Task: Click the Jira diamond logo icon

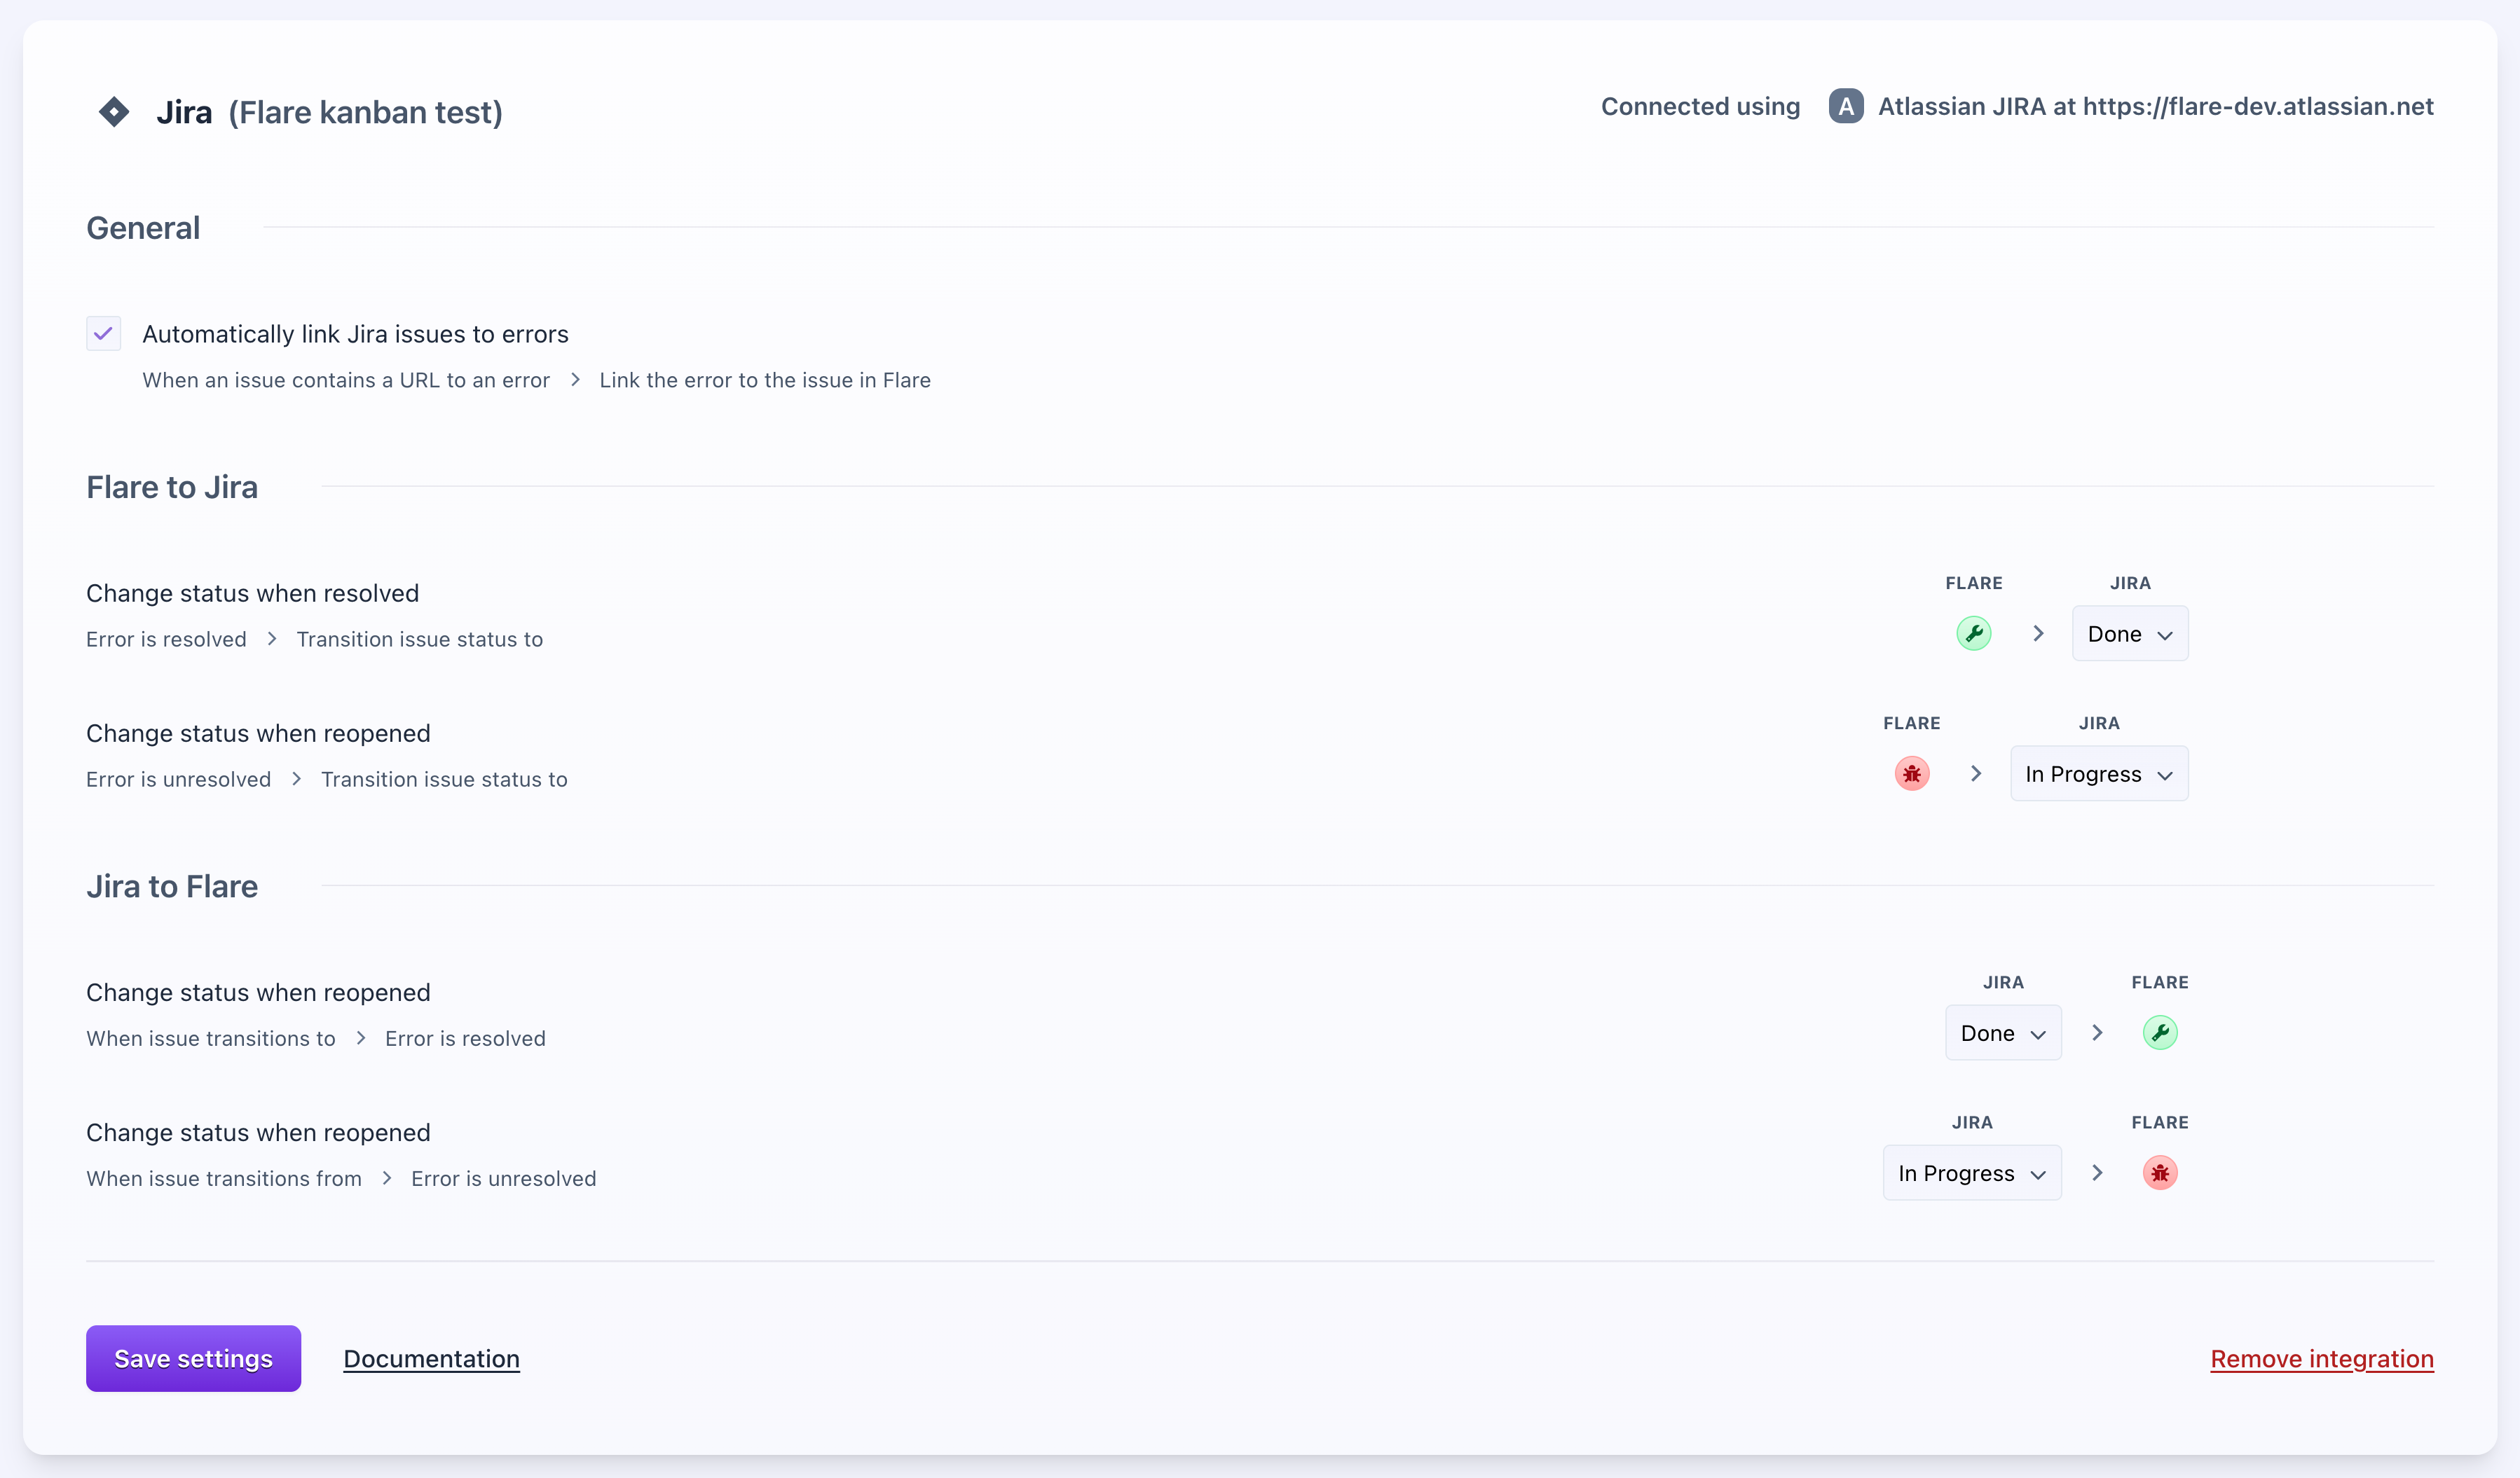Action: [114, 111]
